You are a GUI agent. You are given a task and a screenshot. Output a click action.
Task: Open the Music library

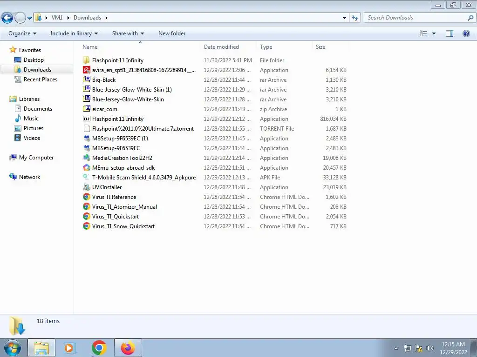(26, 119)
